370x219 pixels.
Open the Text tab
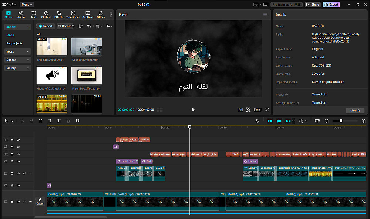34,15
